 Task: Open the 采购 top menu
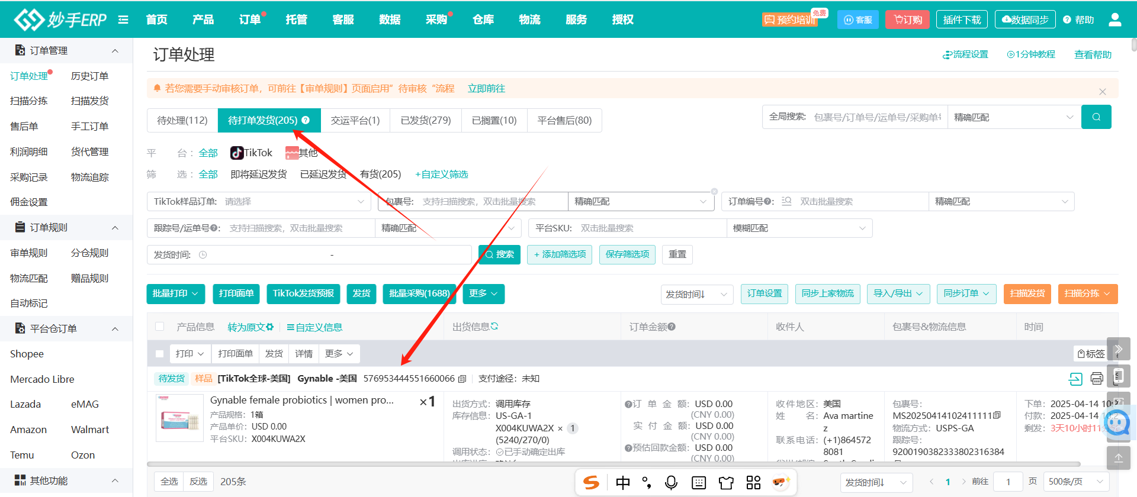tap(436, 20)
